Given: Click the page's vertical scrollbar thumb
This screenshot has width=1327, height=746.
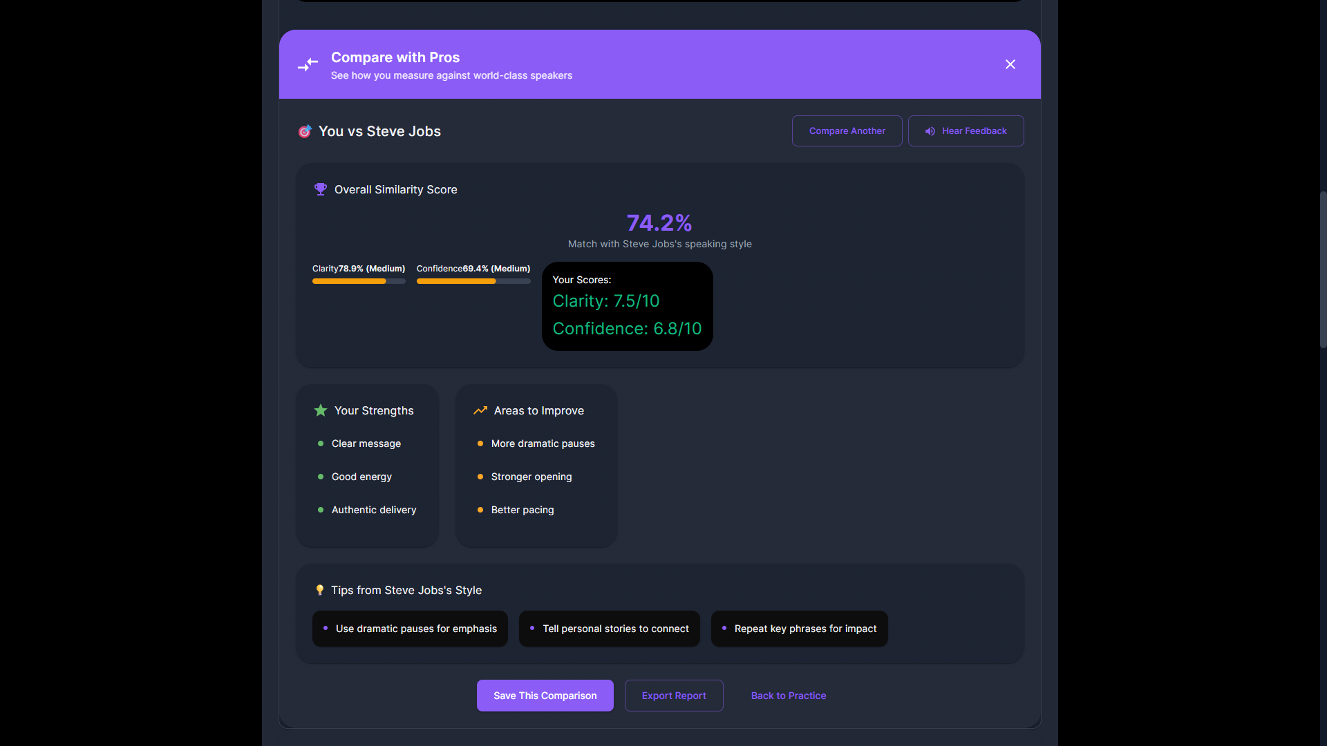Looking at the screenshot, I should [1323, 269].
